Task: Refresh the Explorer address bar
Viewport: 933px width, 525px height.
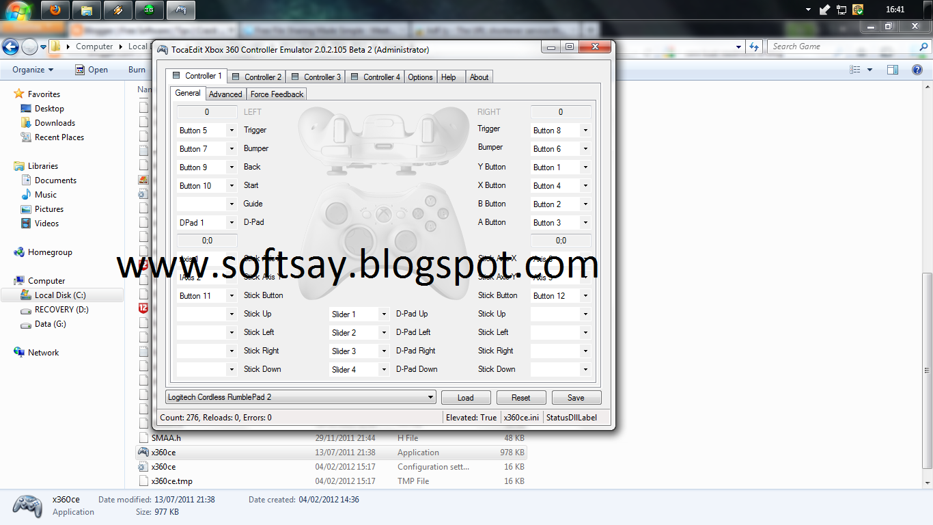Action: 754,46
